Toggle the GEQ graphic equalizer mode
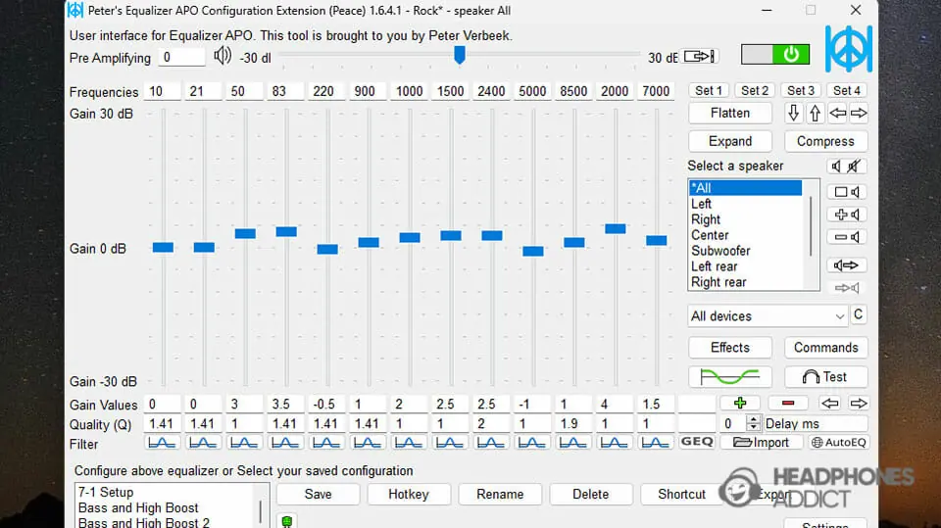 (x=697, y=443)
